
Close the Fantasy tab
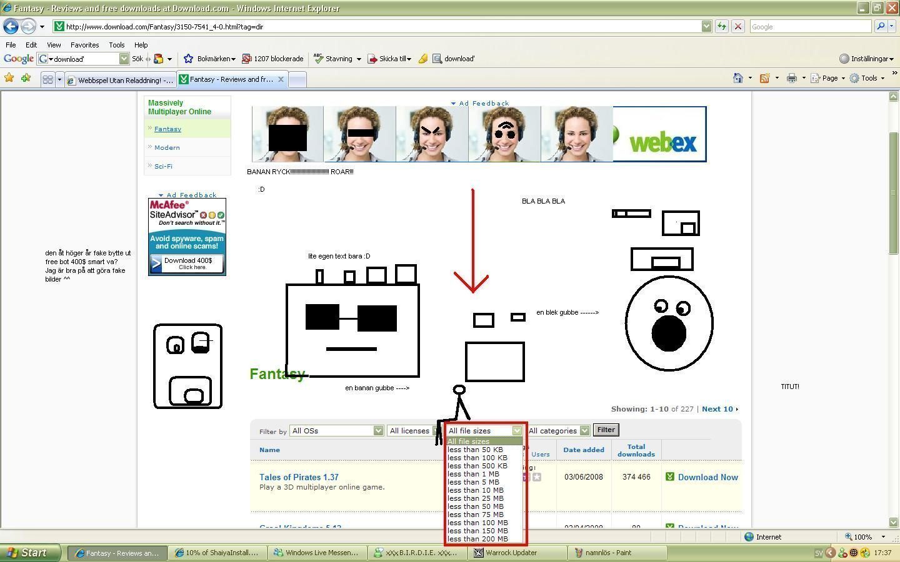pyautogui.click(x=281, y=79)
